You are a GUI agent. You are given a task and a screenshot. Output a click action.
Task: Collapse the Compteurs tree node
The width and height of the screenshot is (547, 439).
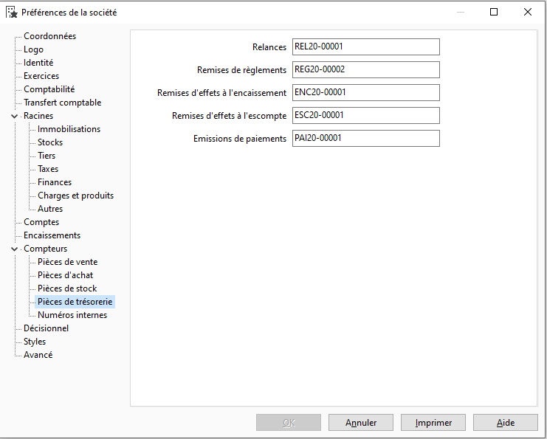[14, 249]
